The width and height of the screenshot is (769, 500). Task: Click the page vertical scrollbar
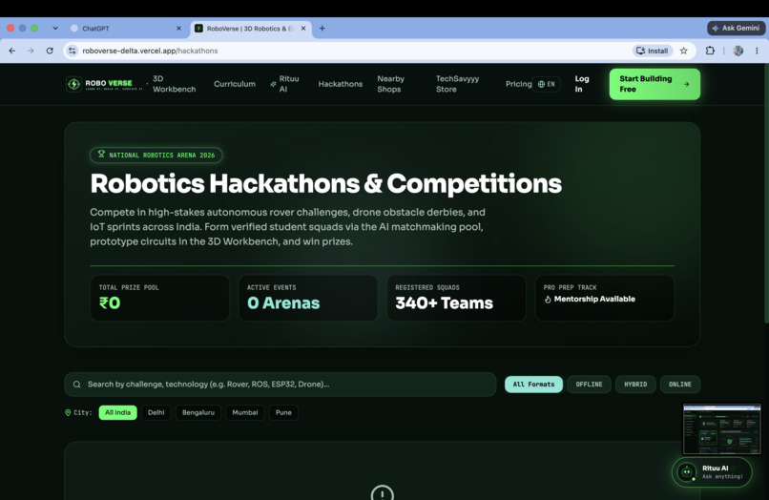[766, 194]
